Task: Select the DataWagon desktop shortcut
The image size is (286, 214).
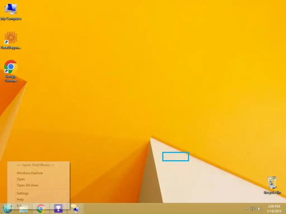Action: [11, 40]
